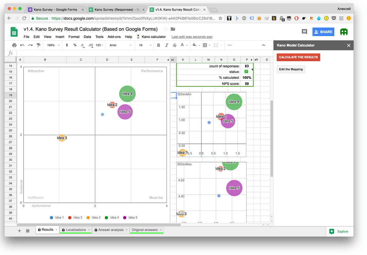
Task: Click the Print icon in toolbar
Action: (14, 45)
